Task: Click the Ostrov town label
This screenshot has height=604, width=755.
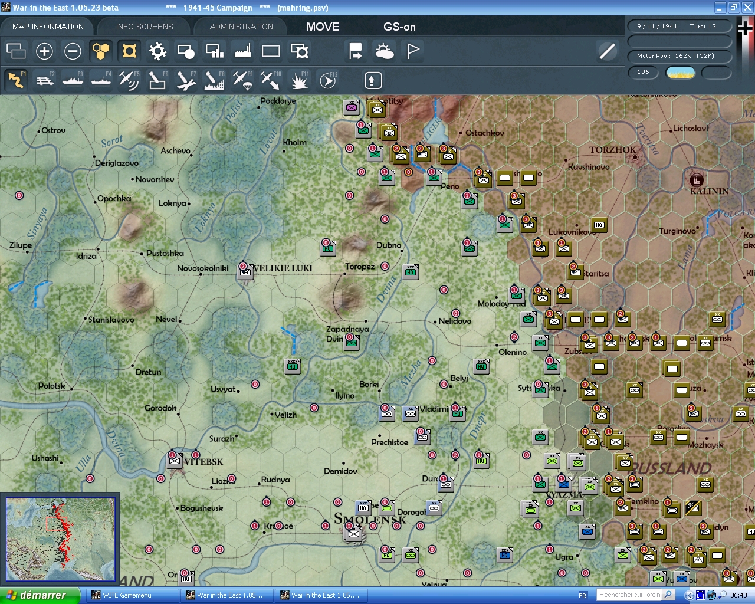Action: [x=54, y=130]
